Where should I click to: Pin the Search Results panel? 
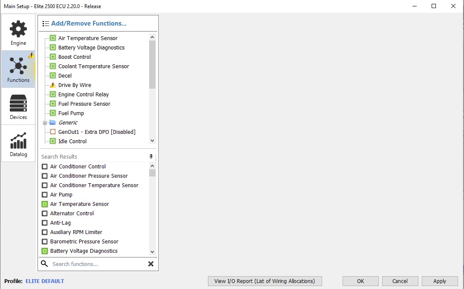click(151, 156)
